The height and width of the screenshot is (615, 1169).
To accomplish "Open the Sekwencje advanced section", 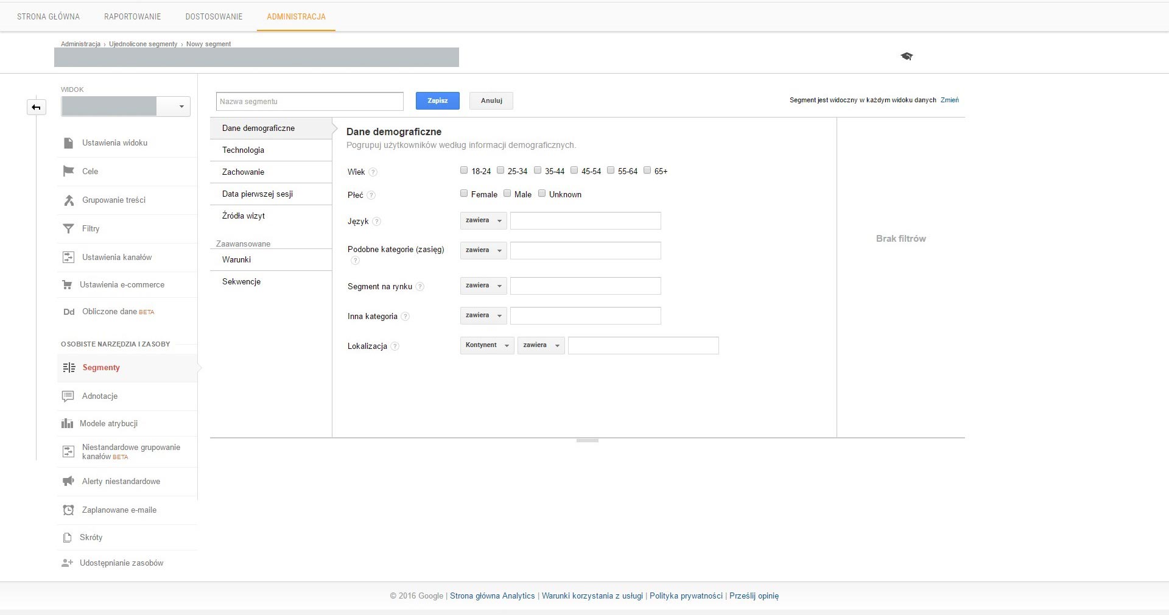I will pyautogui.click(x=271, y=282).
